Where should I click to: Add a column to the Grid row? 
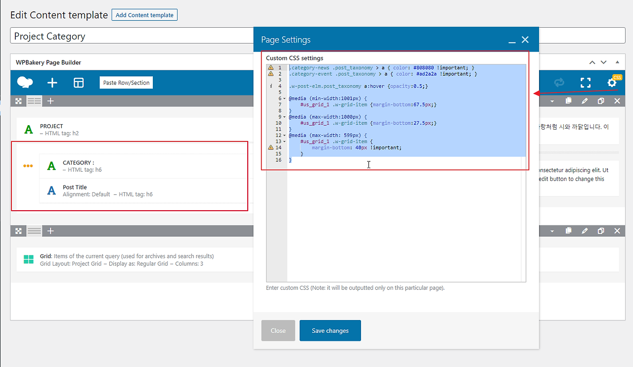click(50, 231)
